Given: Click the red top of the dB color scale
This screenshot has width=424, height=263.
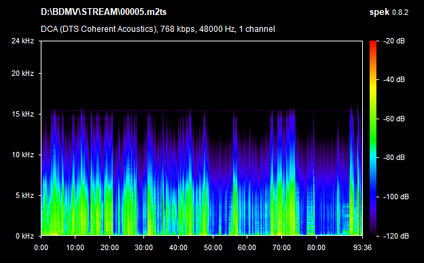Looking at the screenshot, I should [x=373, y=43].
